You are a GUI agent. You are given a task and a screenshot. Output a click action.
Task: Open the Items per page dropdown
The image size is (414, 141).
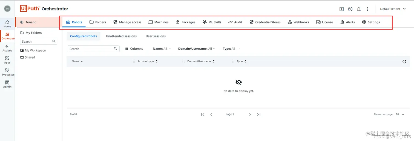point(400,114)
